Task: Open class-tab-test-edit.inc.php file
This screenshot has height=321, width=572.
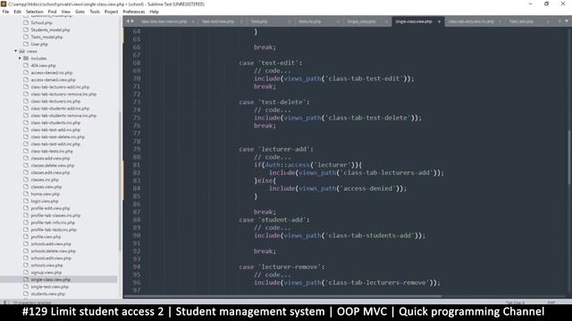Action: (x=55, y=144)
